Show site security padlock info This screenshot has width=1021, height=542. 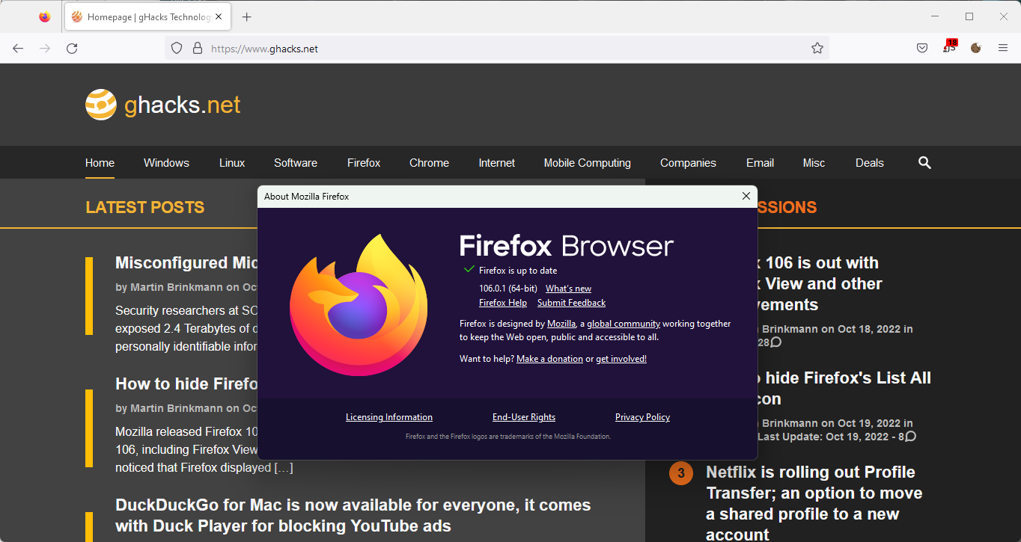point(198,48)
